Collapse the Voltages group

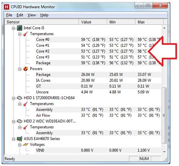coord(20,145)
